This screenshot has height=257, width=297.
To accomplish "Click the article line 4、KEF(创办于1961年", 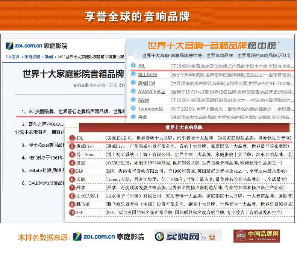I will [43, 158].
